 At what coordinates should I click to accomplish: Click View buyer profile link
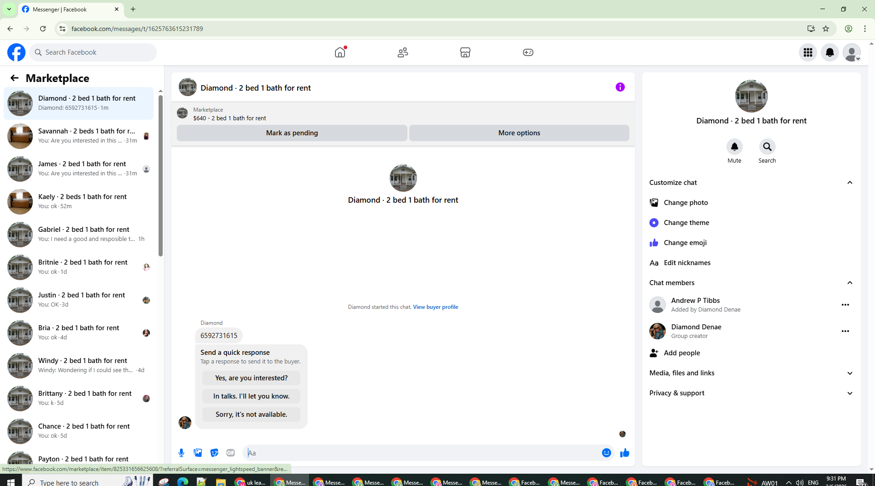435,307
